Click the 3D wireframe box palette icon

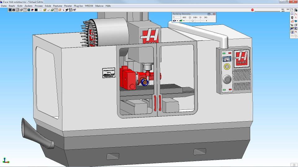[x=296, y=25]
